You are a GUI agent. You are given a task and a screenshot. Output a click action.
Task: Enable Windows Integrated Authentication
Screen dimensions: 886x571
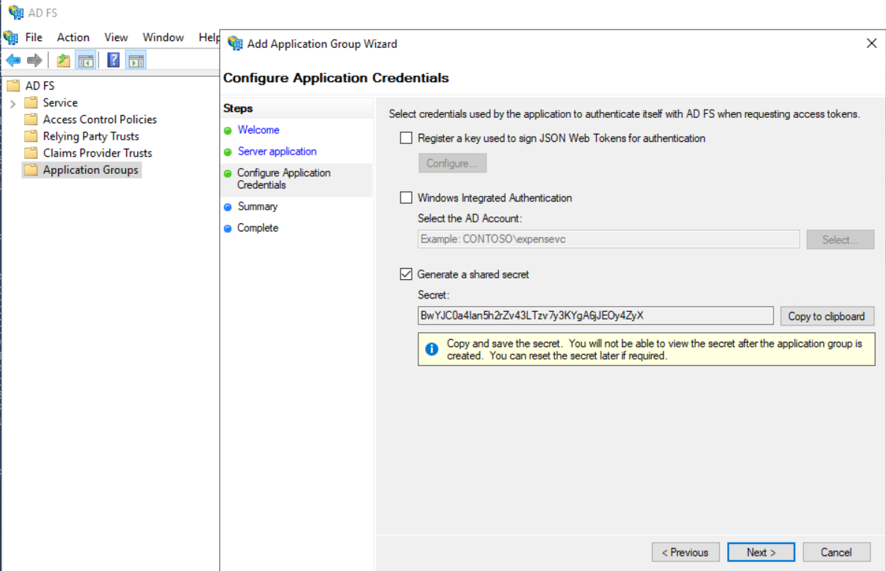(406, 197)
